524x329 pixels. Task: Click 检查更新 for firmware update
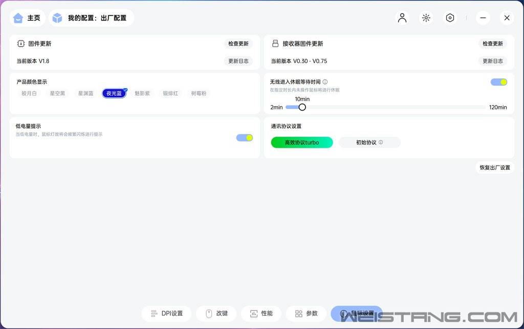pyautogui.click(x=238, y=44)
